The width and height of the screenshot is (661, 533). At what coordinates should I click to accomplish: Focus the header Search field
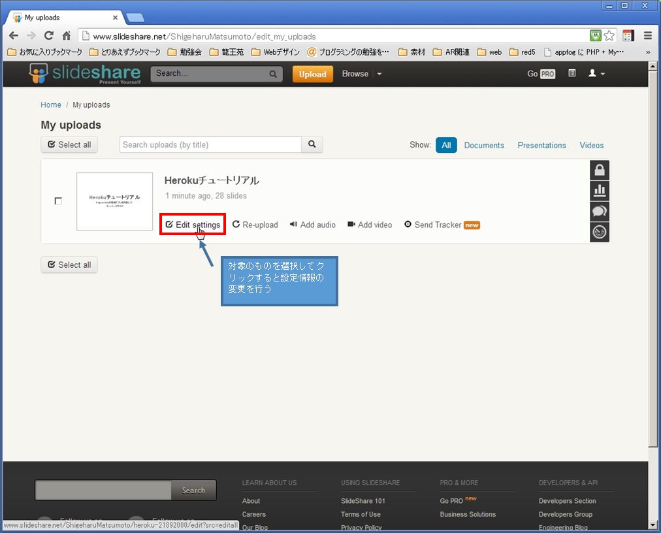click(x=211, y=74)
